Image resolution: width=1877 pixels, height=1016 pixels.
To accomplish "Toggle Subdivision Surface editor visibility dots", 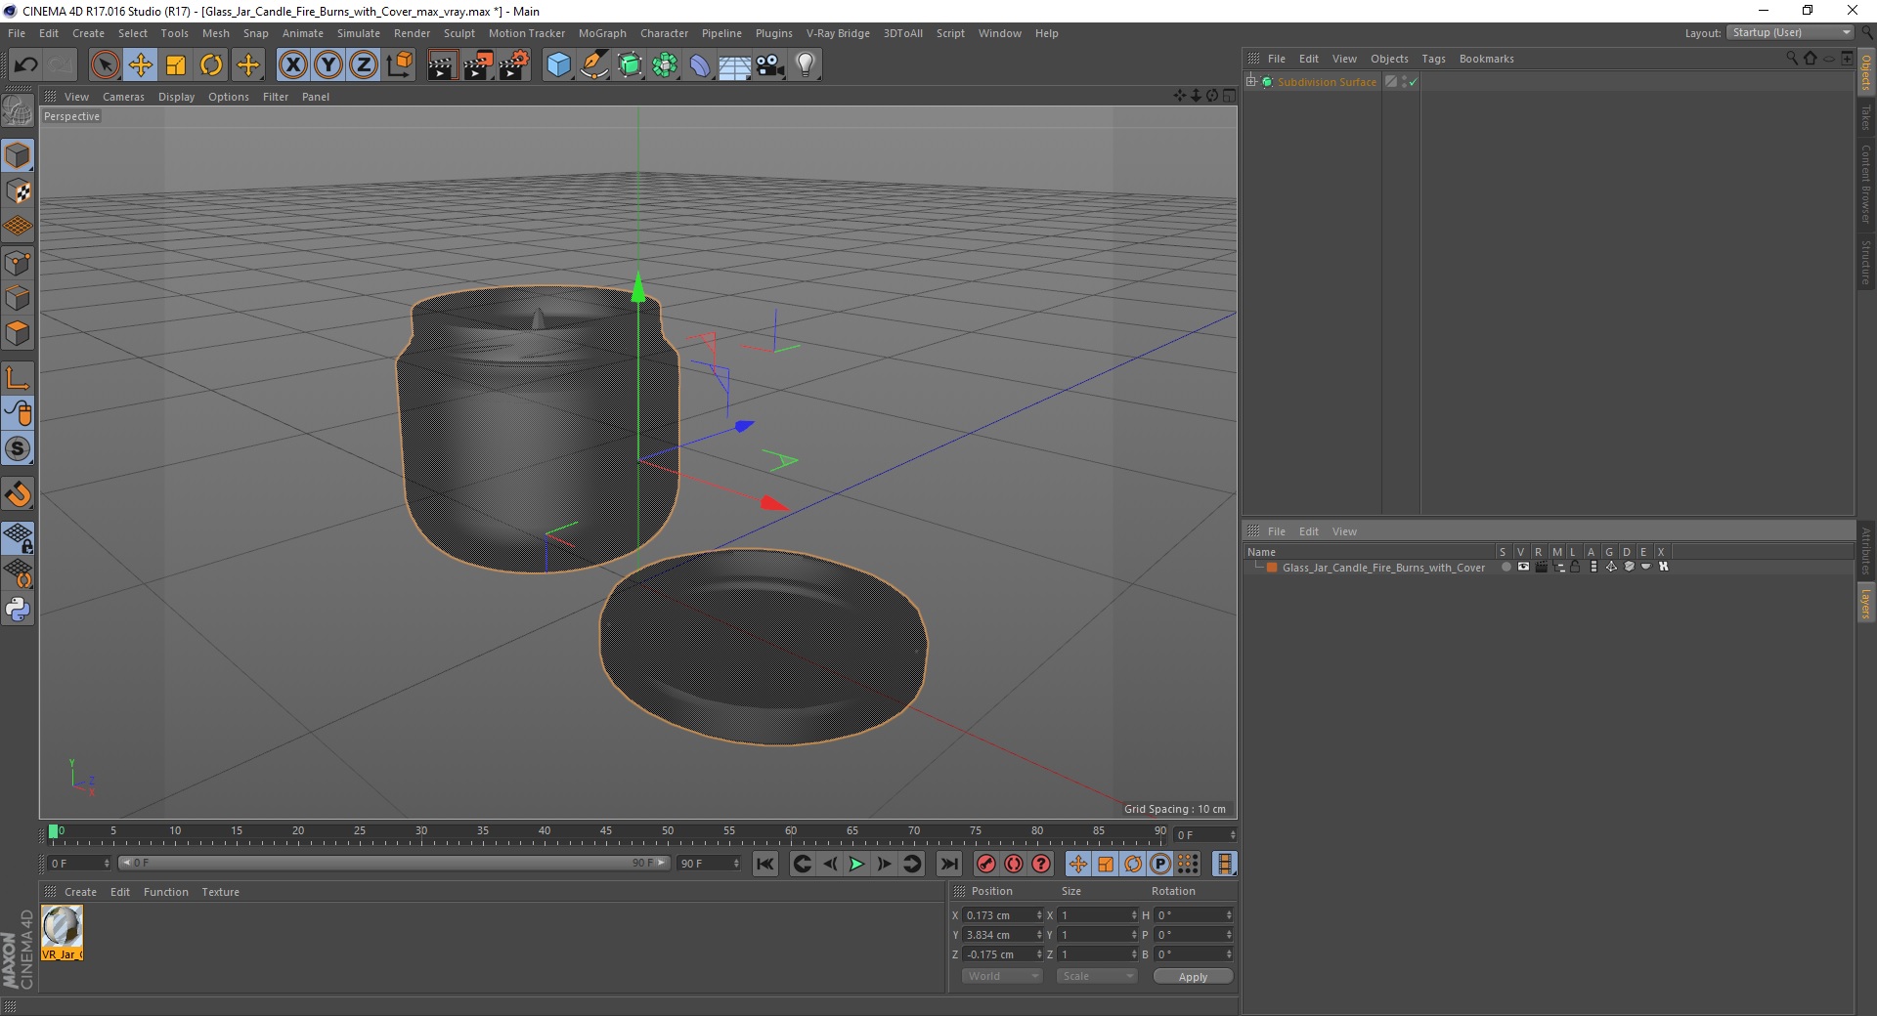I will coord(1404,82).
